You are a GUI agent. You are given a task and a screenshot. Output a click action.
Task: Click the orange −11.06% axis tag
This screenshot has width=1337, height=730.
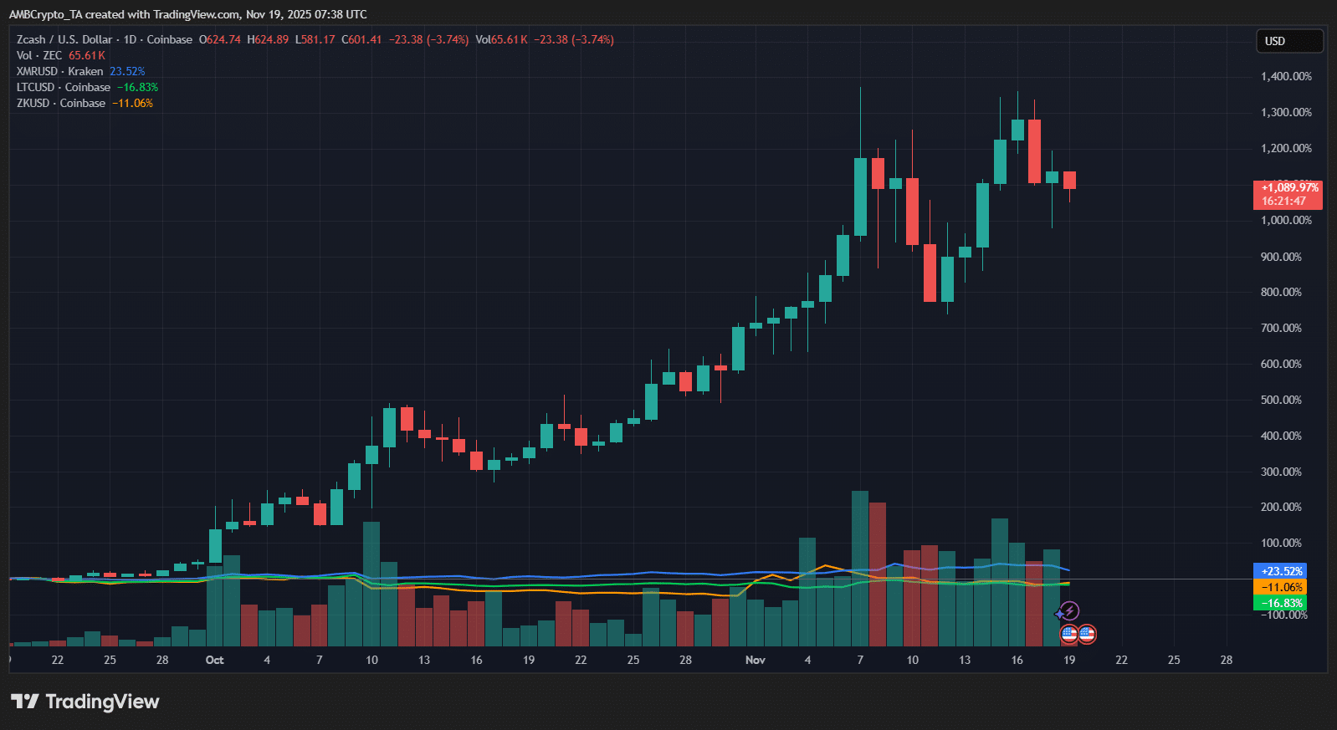1281,587
